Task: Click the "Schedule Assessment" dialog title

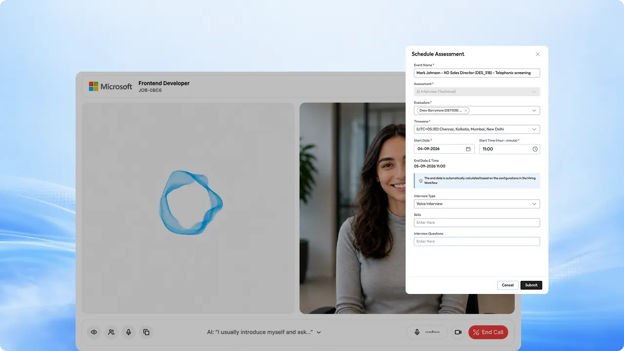Action: (438, 54)
